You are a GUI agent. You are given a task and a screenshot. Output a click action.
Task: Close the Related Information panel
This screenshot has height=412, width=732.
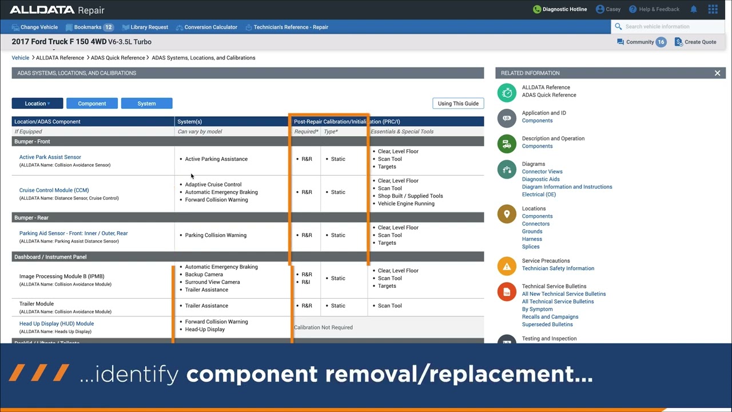point(717,73)
